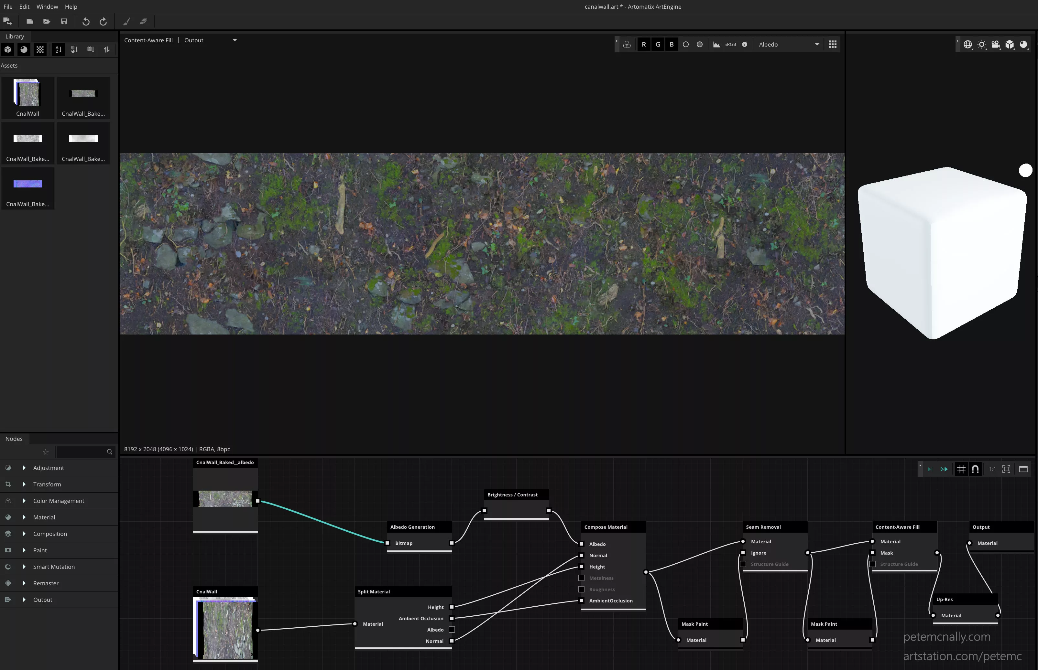Click the white light handle near cube
1038x670 pixels.
coord(1025,170)
